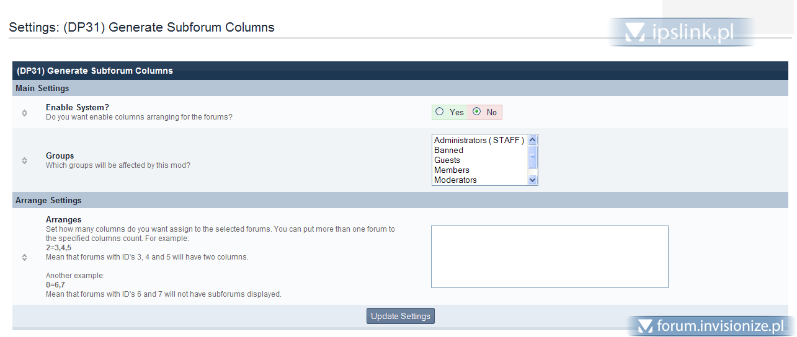The width and height of the screenshot is (797, 337).
Task: Click the groups list scroll down arrow
Action: 532,180
